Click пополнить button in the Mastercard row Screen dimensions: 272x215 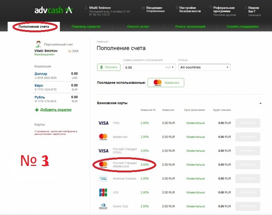[248, 137]
